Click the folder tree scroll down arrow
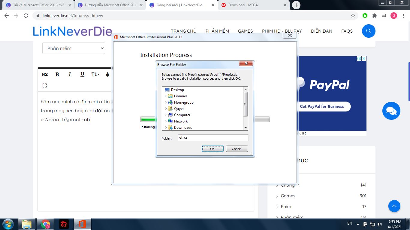 pos(246,128)
